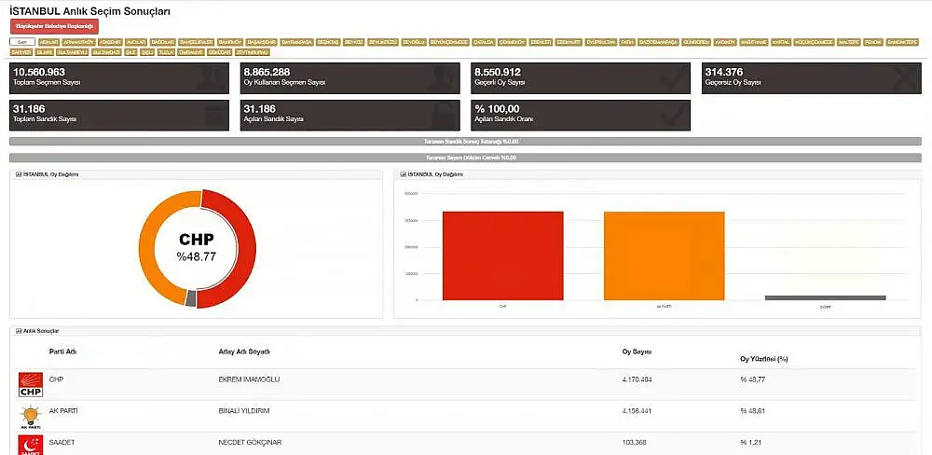
Task: Click icon in bar chart Oy Dağılımı header
Action: 404,174
